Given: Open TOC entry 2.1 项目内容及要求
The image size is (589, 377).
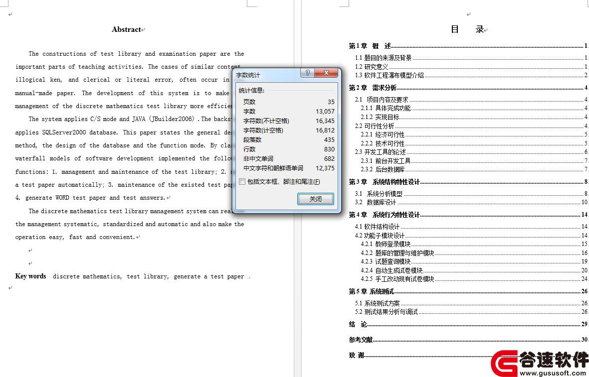Looking at the screenshot, I should coord(471,100).
